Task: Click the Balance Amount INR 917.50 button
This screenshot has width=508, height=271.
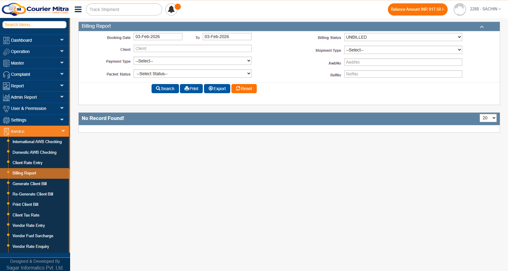Action: [x=417, y=9]
